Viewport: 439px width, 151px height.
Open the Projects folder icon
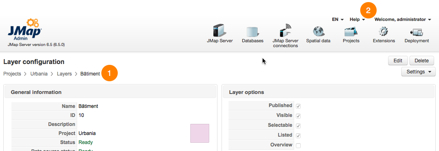351,31
